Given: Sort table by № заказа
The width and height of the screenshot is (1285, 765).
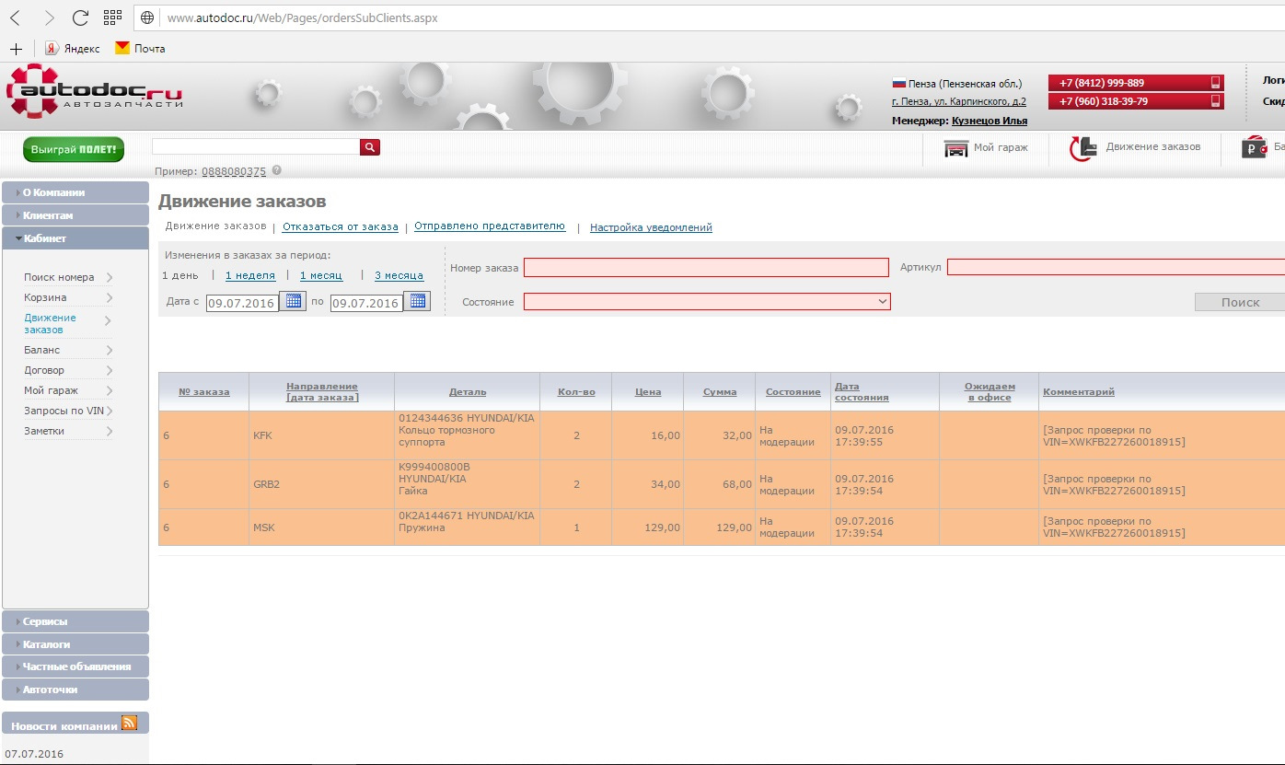Looking at the screenshot, I should [x=204, y=392].
